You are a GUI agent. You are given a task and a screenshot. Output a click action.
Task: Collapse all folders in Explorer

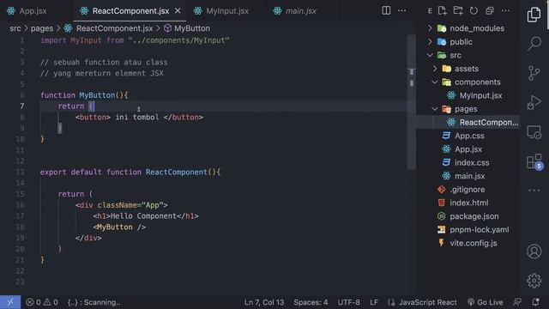click(x=489, y=10)
